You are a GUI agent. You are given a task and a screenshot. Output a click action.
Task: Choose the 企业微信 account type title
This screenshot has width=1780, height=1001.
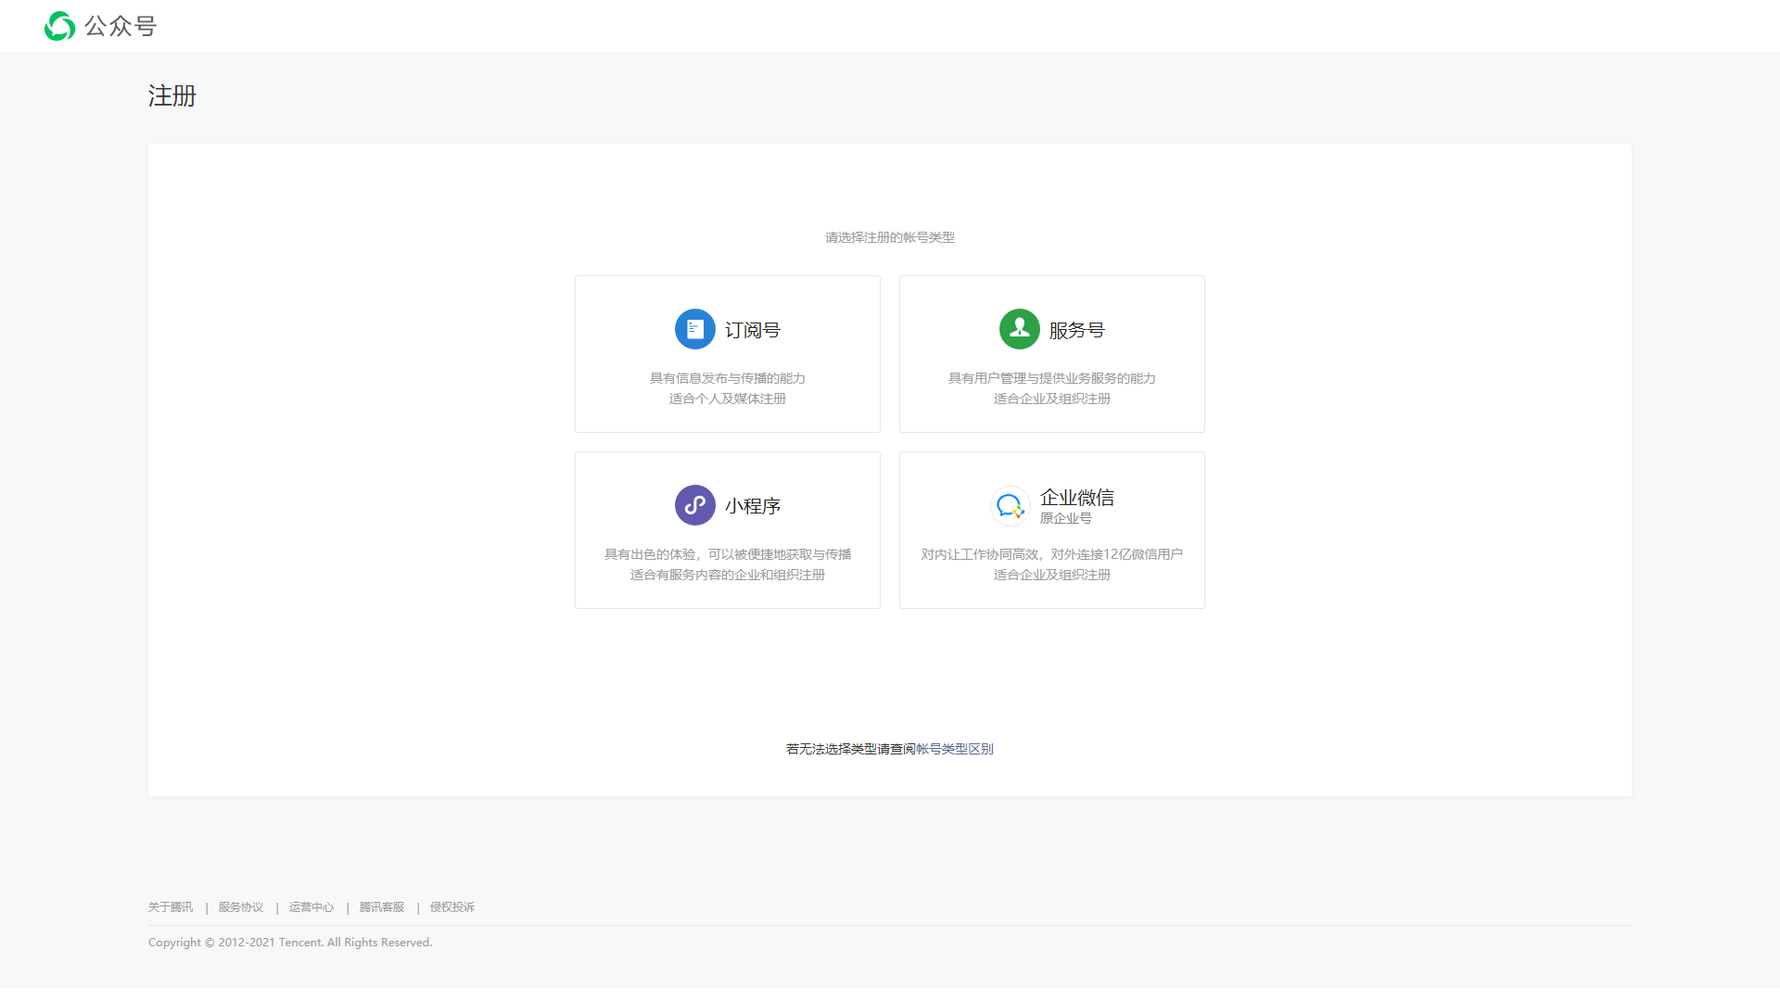(x=1077, y=498)
